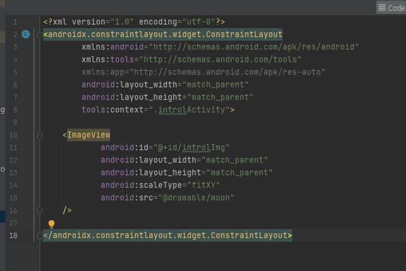Screen dimensions: 406x271
Task: Click ImageView layout_height match_parent value
Action: [240, 172]
